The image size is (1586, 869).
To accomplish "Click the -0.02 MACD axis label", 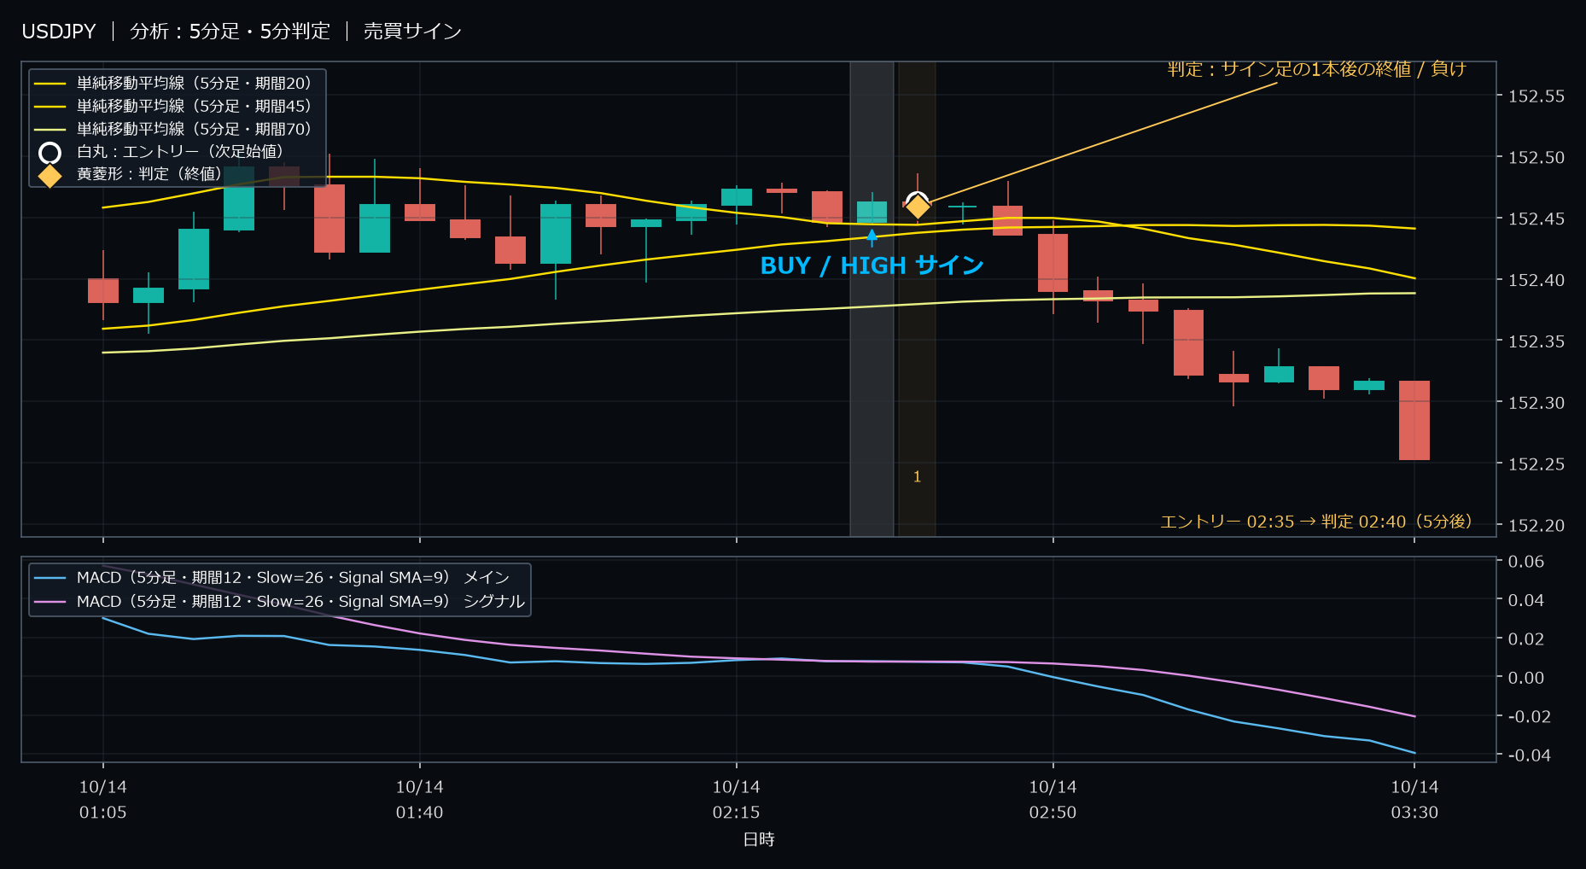I will (x=1529, y=716).
